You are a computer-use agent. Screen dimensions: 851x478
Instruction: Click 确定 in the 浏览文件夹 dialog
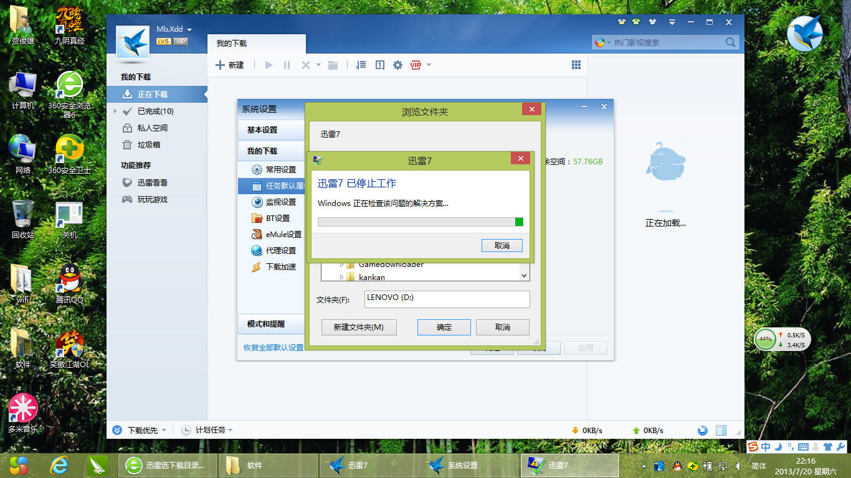(444, 327)
